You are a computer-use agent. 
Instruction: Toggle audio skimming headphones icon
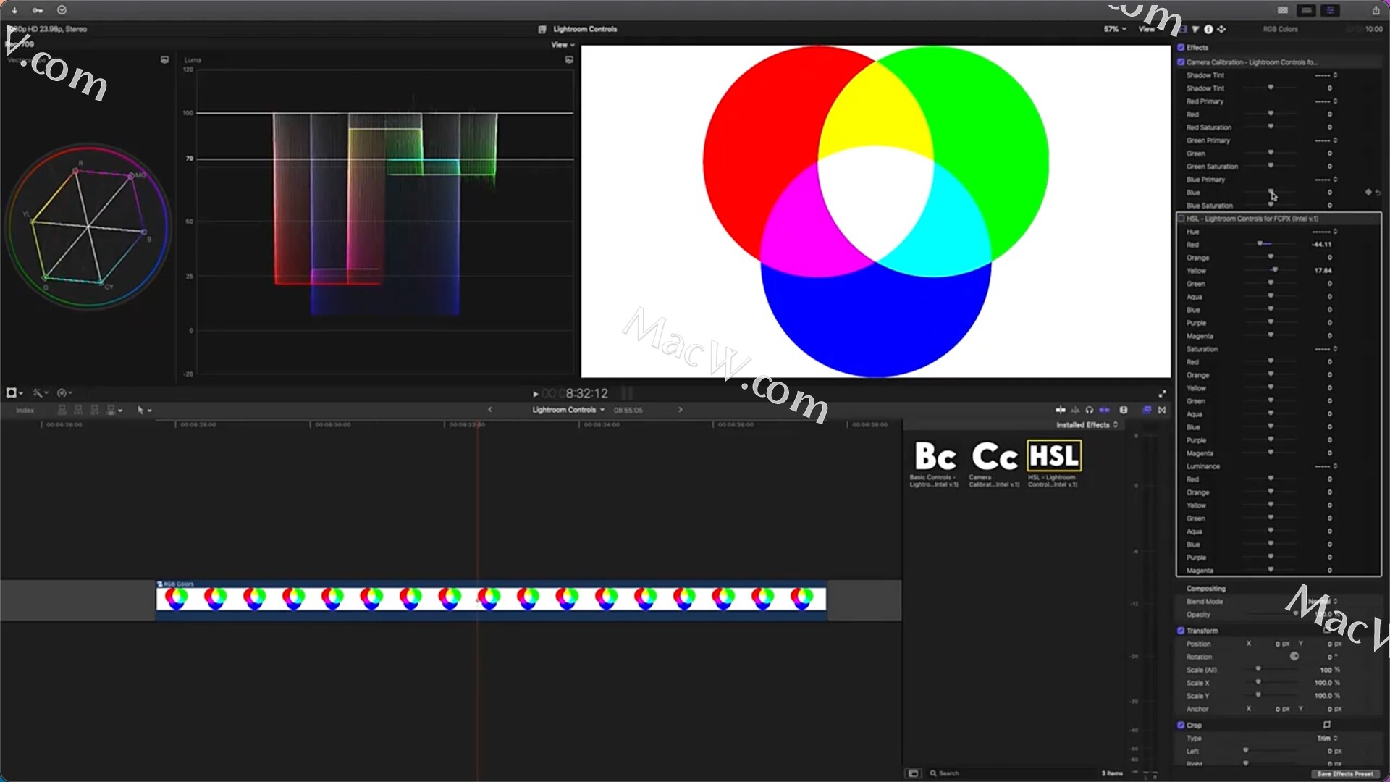(1089, 410)
